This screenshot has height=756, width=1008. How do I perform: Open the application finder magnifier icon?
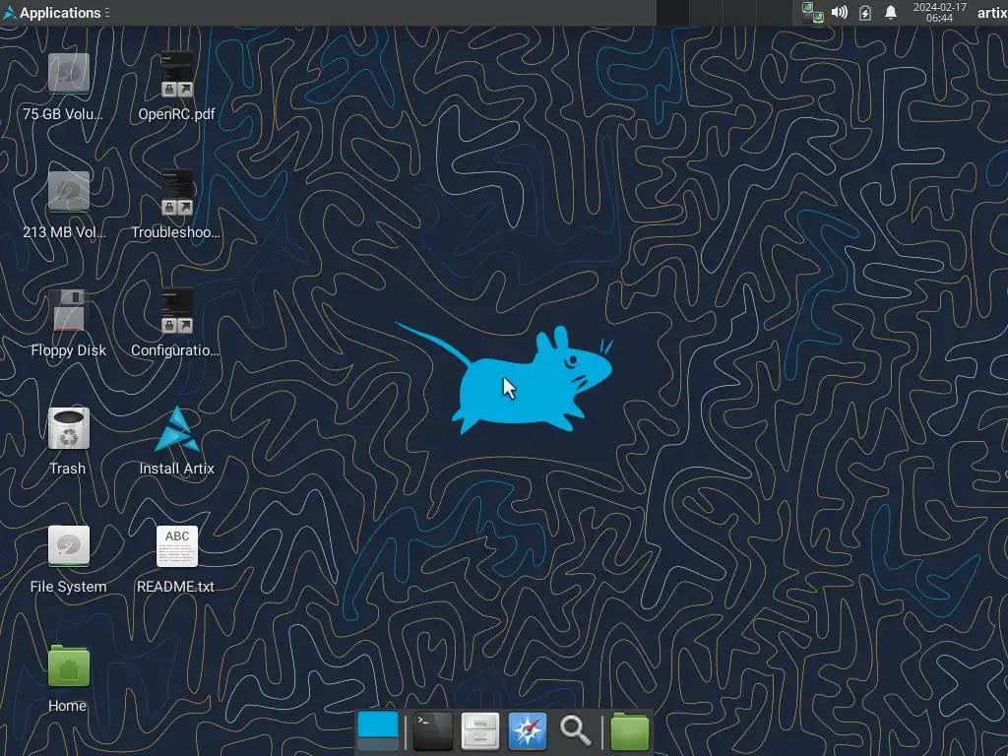575,731
